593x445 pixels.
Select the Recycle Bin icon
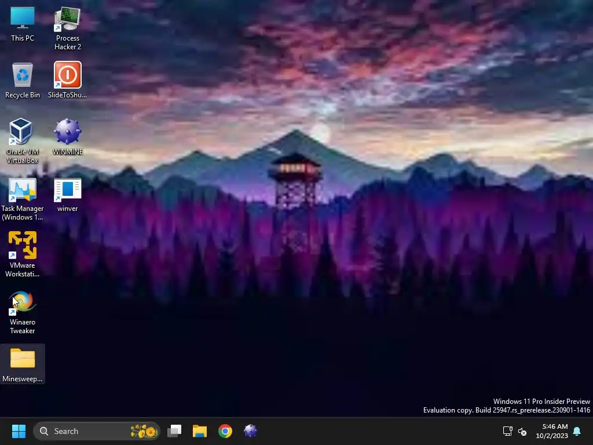23,80
